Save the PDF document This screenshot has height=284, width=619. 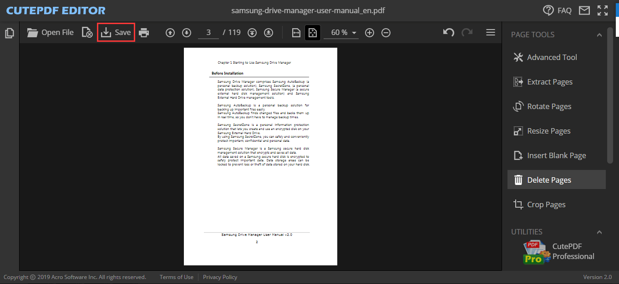point(116,32)
